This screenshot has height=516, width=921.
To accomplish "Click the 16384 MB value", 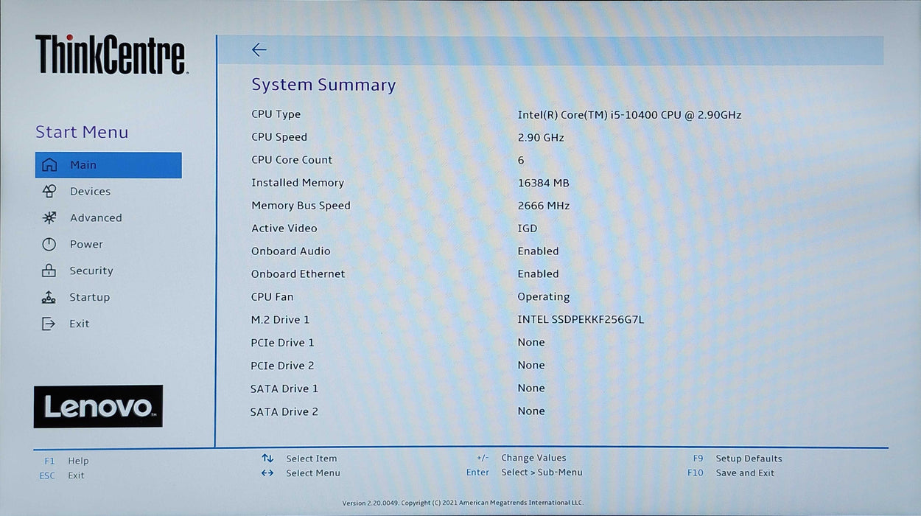I will tap(543, 183).
